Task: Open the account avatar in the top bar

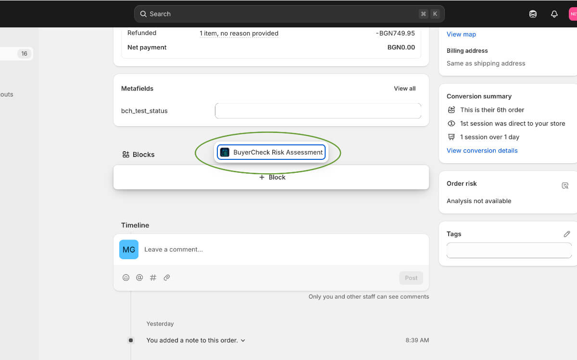Action: pyautogui.click(x=573, y=14)
